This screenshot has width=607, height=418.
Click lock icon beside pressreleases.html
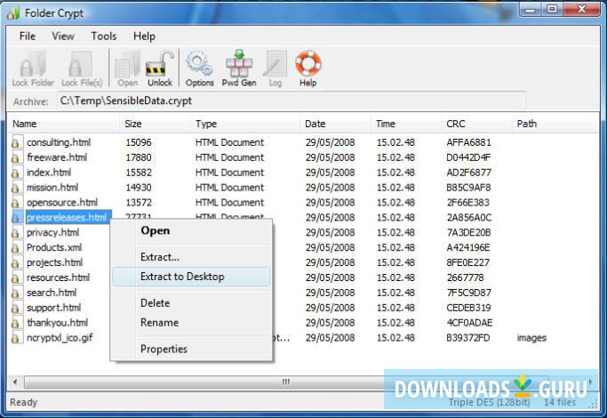(16, 217)
